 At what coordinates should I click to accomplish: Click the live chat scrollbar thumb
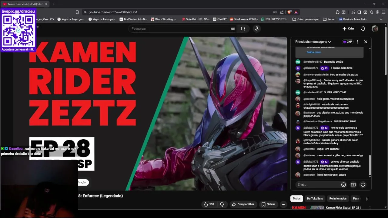(x=370, y=166)
